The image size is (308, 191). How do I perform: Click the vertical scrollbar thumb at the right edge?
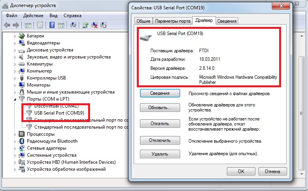(x=302, y=113)
